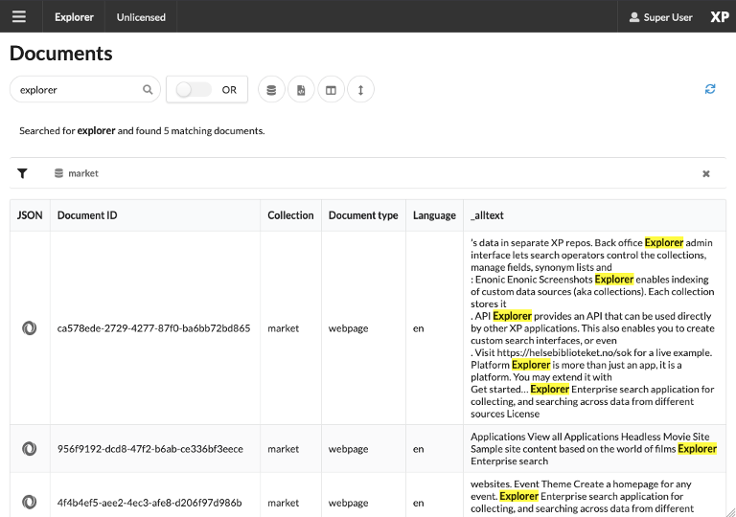The image size is (736, 517).
Task: Click the vertical arrows sort button
Action: (360, 90)
